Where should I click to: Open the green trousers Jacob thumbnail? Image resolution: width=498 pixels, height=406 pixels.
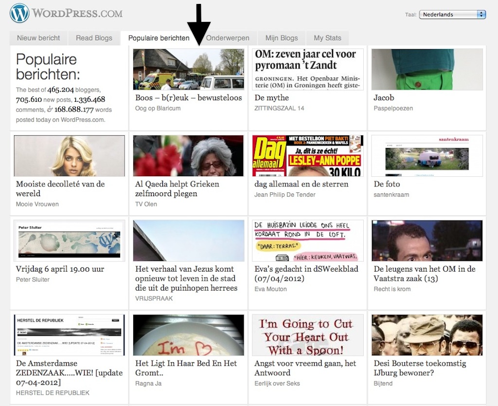[x=427, y=69]
